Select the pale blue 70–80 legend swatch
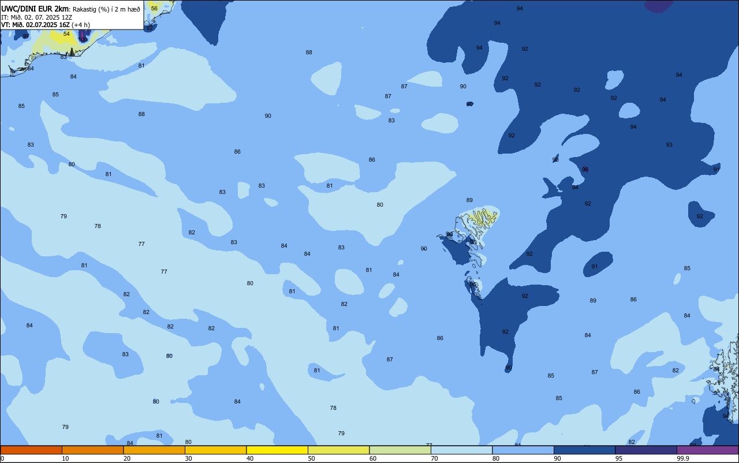 coord(461,450)
